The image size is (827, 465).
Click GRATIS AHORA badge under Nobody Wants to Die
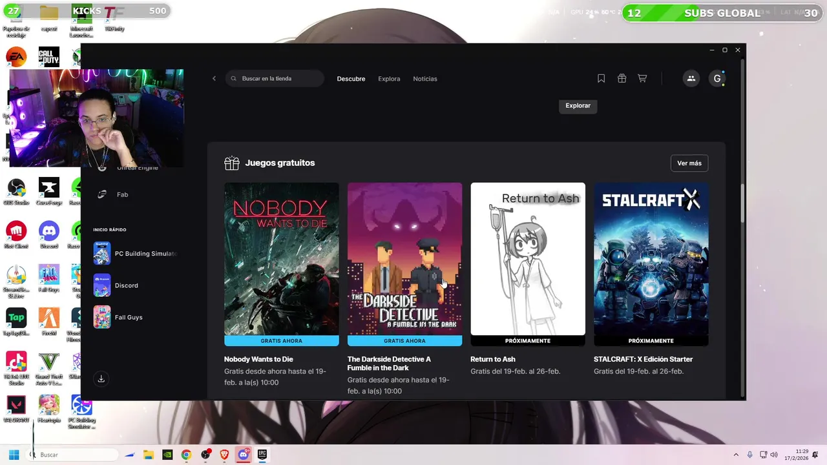[x=282, y=341]
